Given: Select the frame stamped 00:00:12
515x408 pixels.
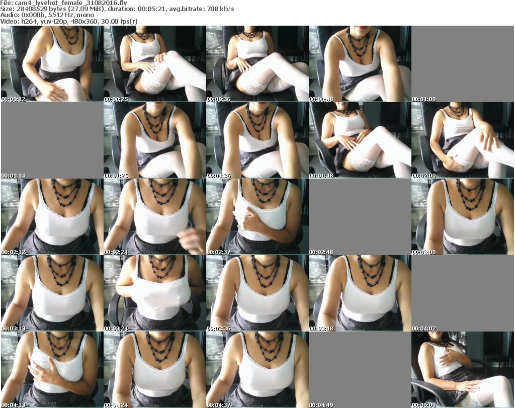Looking at the screenshot, I should coord(52,64).
